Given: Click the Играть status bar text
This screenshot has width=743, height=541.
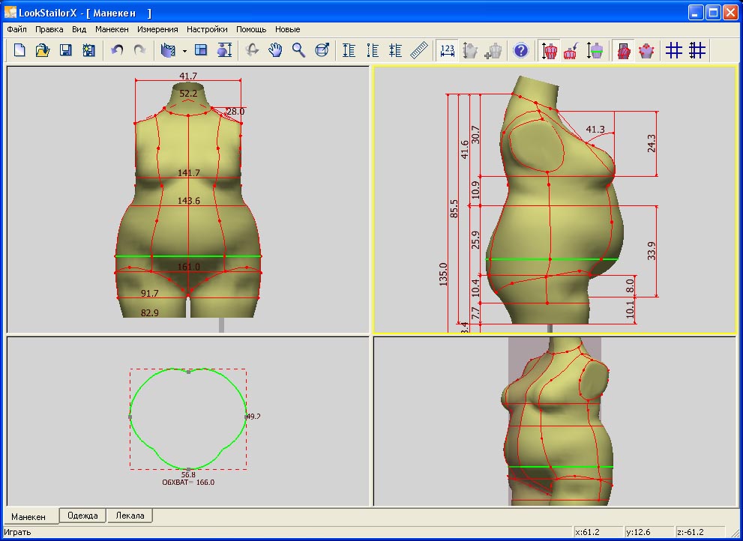Looking at the screenshot, I should [x=17, y=532].
